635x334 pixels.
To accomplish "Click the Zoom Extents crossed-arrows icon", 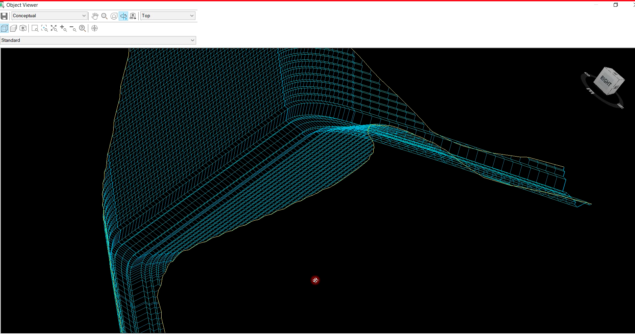I will 54,28.
